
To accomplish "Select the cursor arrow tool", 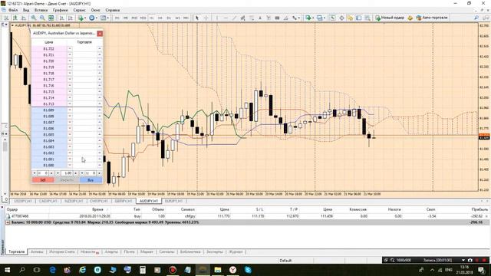I will (197, 18).
